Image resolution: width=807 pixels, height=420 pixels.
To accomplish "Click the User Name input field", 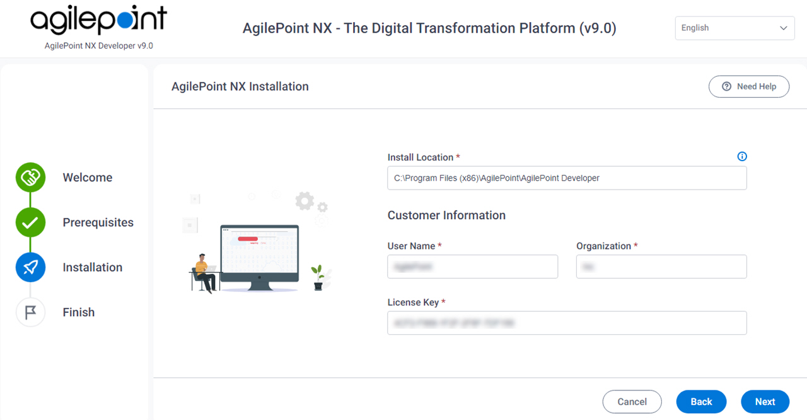I will pos(473,267).
